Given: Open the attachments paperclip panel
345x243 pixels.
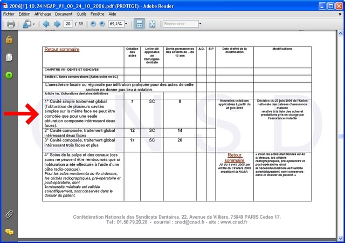Looking at the screenshot, I should click(x=9, y=214).
